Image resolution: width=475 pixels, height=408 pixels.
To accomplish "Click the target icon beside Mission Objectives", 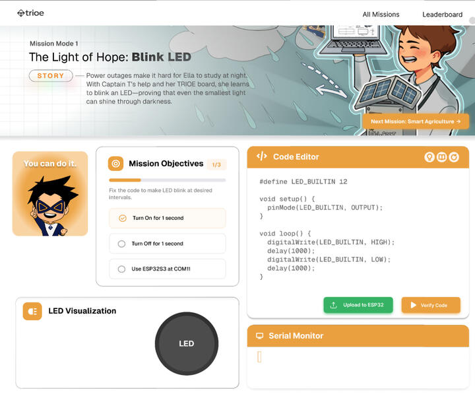I will [x=115, y=164].
